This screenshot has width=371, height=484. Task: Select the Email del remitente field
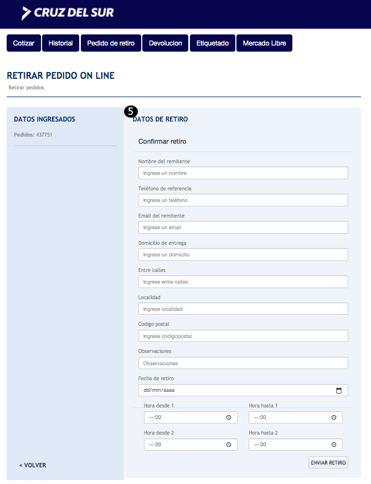coord(243,228)
